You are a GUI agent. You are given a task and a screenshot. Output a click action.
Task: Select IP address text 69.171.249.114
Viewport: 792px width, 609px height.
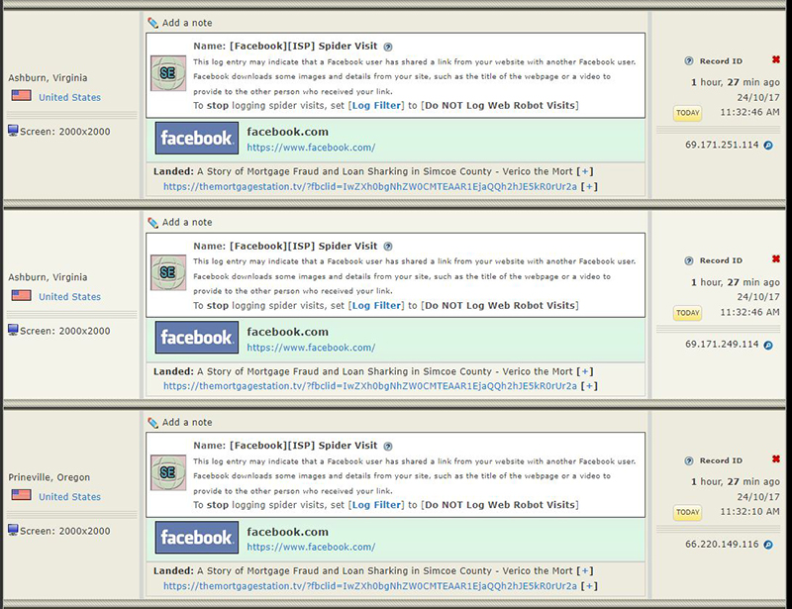coord(722,345)
